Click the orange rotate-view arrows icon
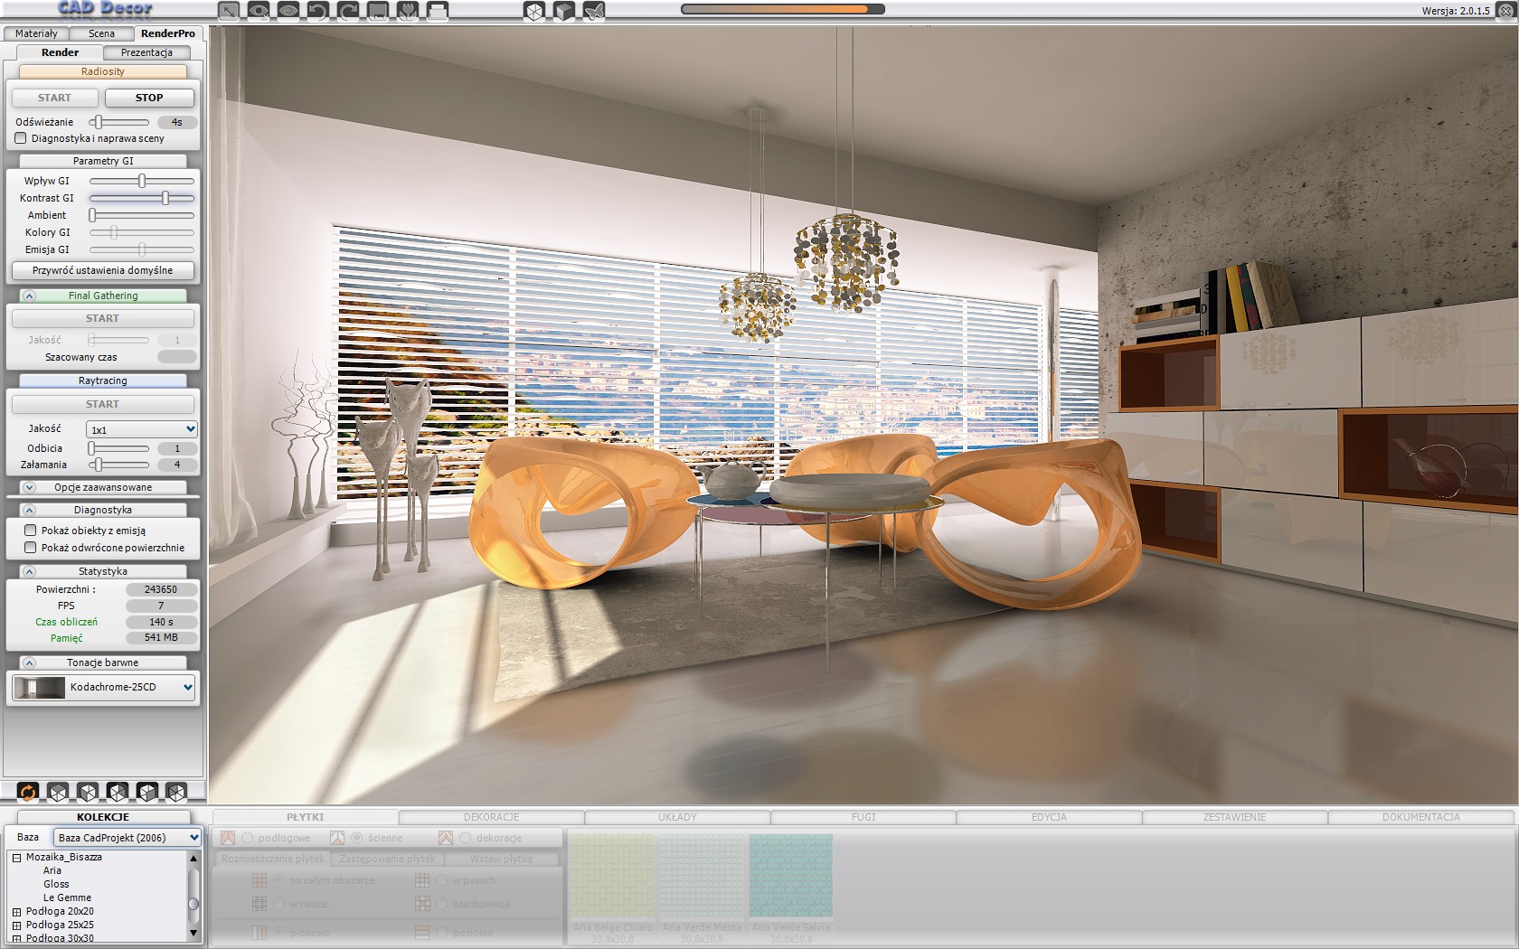This screenshot has width=1519, height=949. tap(28, 792)
